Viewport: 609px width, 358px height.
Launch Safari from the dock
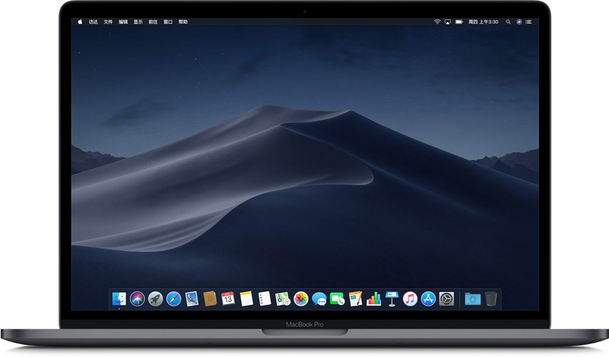pyautogui.click(x=174, y=299)
